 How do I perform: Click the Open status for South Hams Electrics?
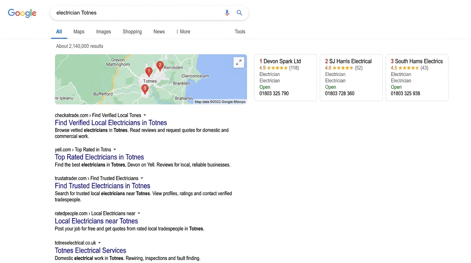coord(396,87)
